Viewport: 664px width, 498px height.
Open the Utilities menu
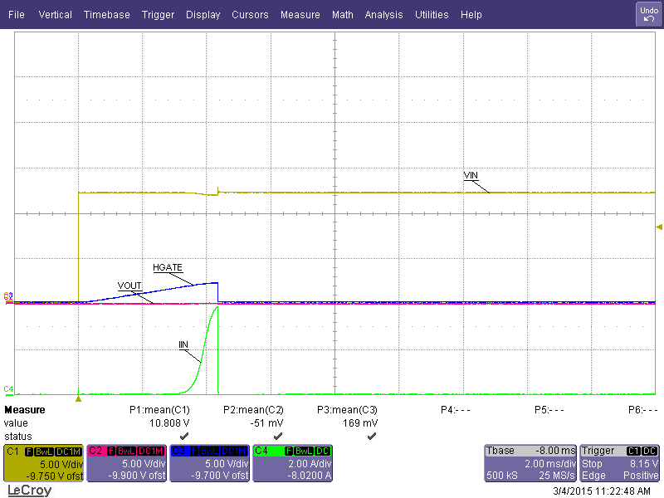pyautogui.click(x=432, y=15)
